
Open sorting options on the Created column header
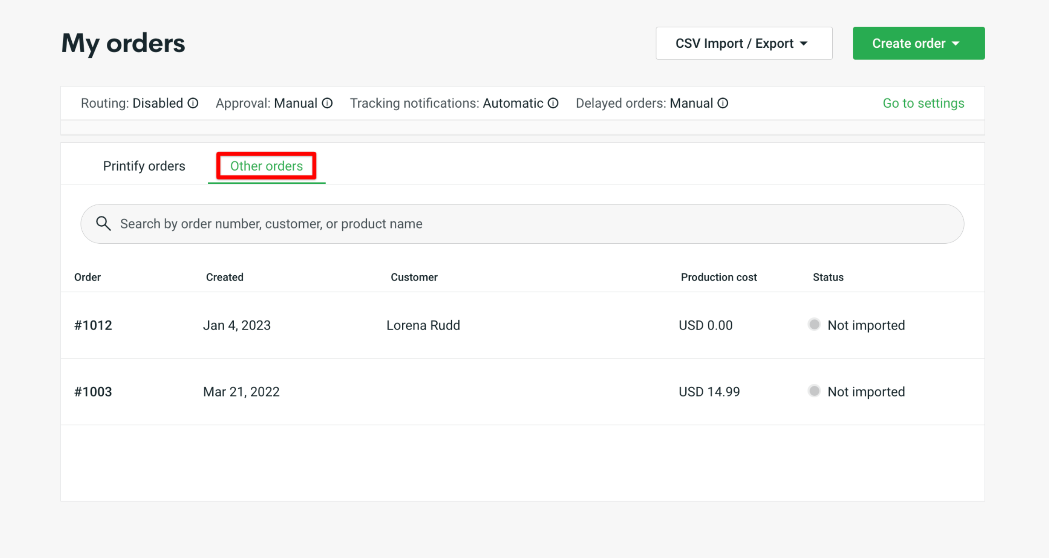tap(225, 277)
